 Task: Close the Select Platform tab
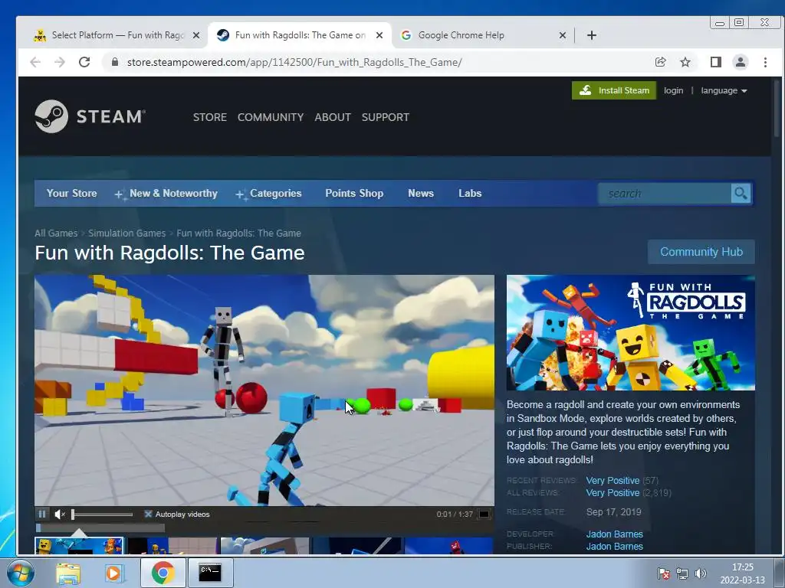point(196,35)
